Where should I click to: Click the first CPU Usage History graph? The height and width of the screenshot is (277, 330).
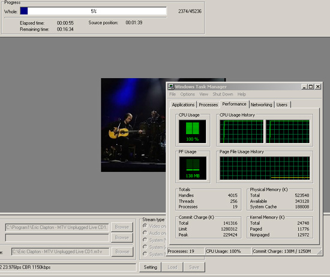point(241,132)
